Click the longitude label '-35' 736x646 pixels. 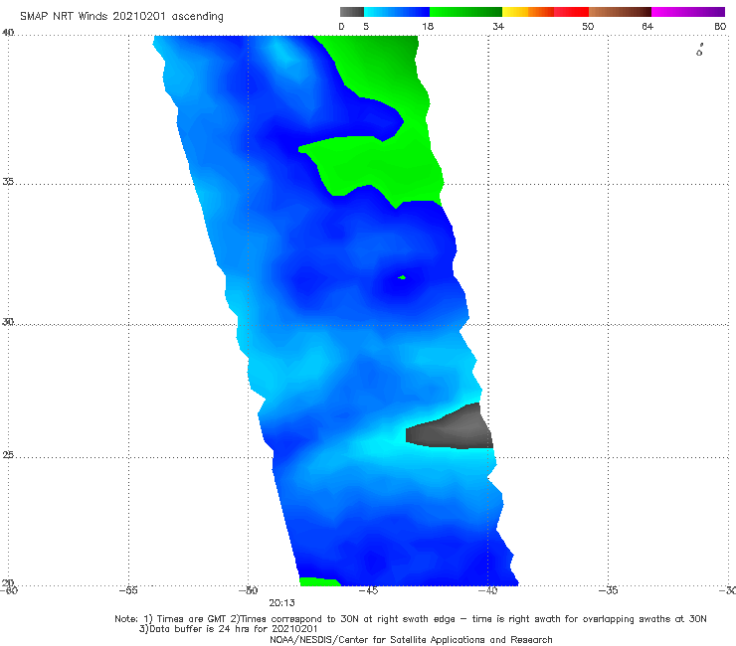pyautogui.click(x=608, y=590)
